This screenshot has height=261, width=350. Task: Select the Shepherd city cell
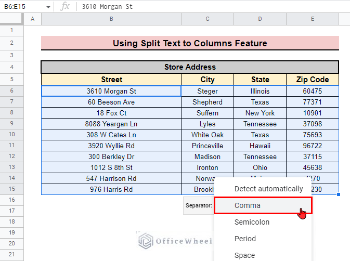click(208, 102)
